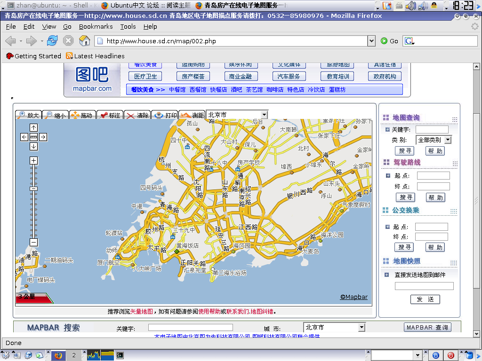Open the volume control in system tray
This screenshot has width=482, height=361.
click(x=410, y=6)
